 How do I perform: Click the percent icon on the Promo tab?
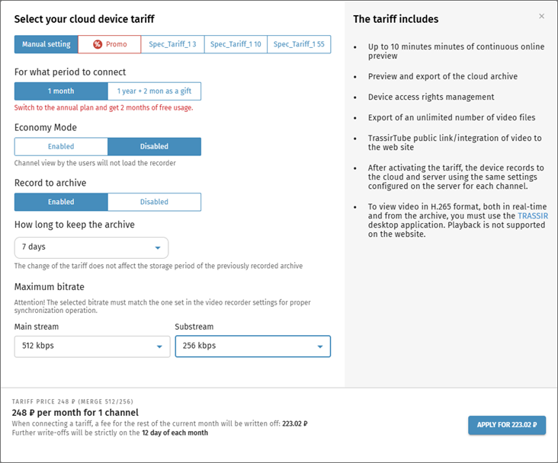click(x=98, y=44)
